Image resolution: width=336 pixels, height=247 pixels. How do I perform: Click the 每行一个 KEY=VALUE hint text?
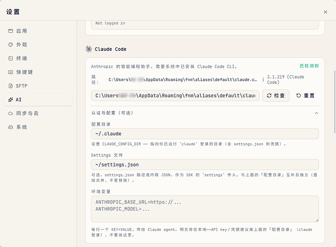[x=202, y=232]
